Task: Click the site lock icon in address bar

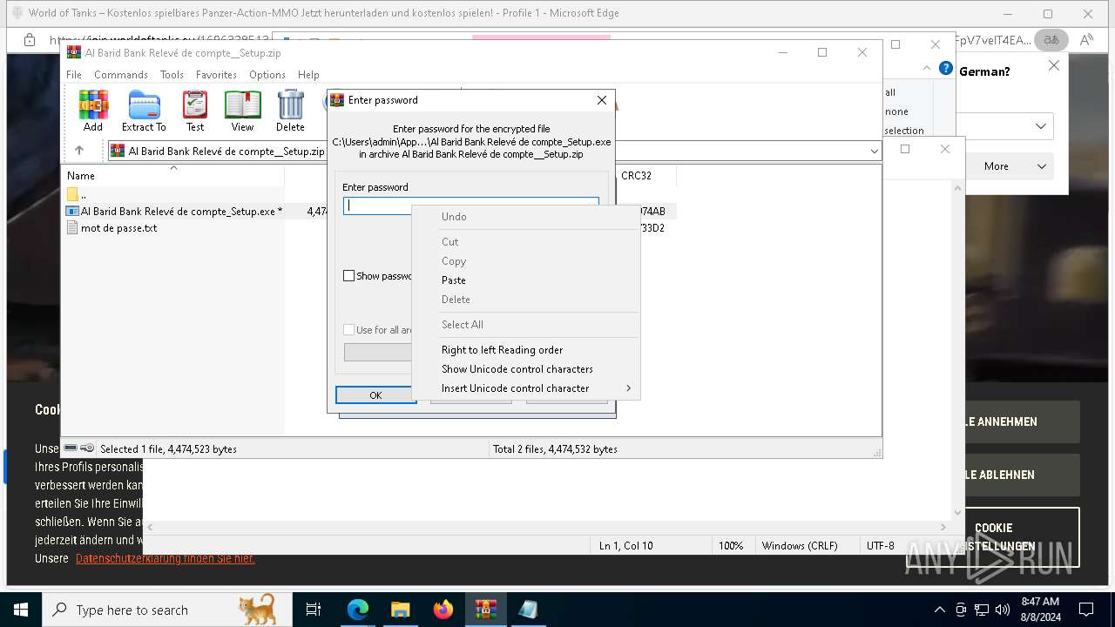Action: tap(29, 40)
